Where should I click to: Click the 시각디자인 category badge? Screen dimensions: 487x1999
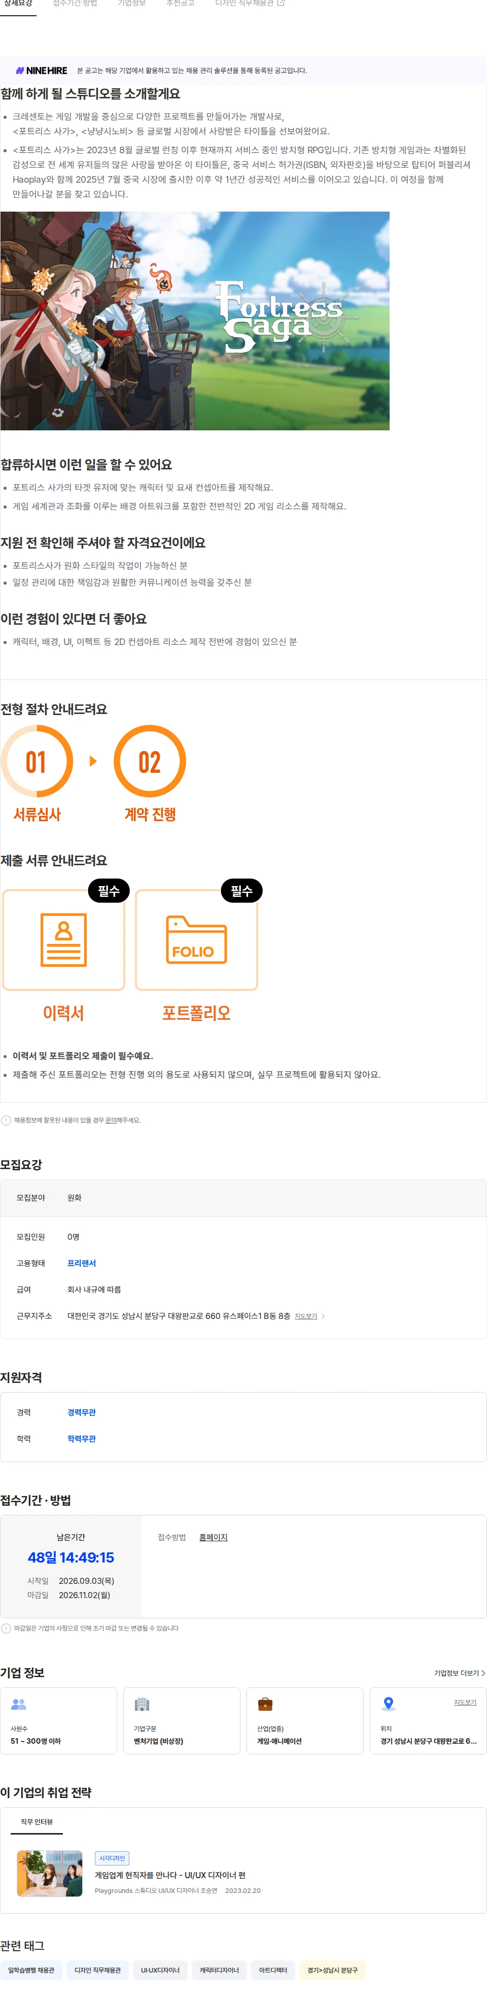[x=112, y=1858]
